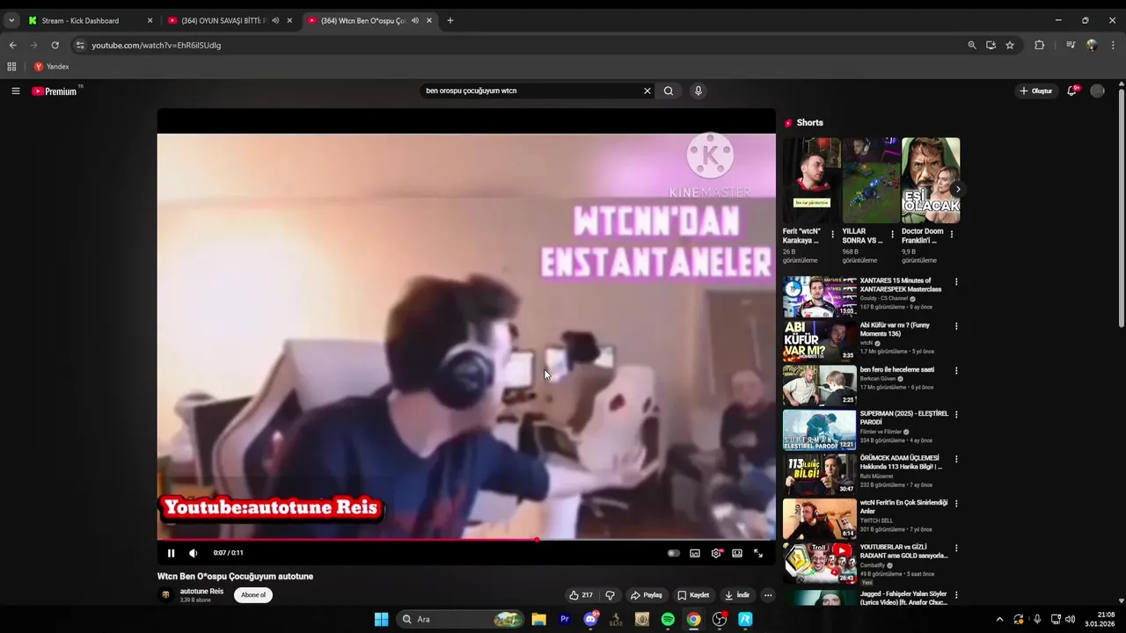Open the YouTube guide hamburger menu
Screen dimensions: 1126x633
[15, 91]
